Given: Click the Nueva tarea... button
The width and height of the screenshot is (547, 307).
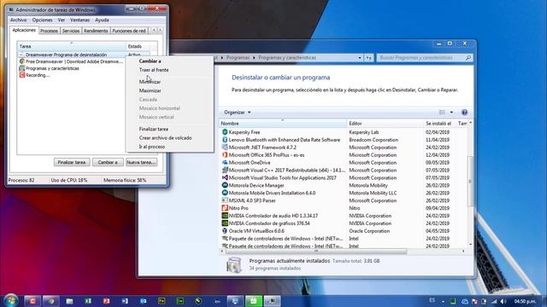Looking at the screenshot, I should pyautogui.click(x=141, y=163).
